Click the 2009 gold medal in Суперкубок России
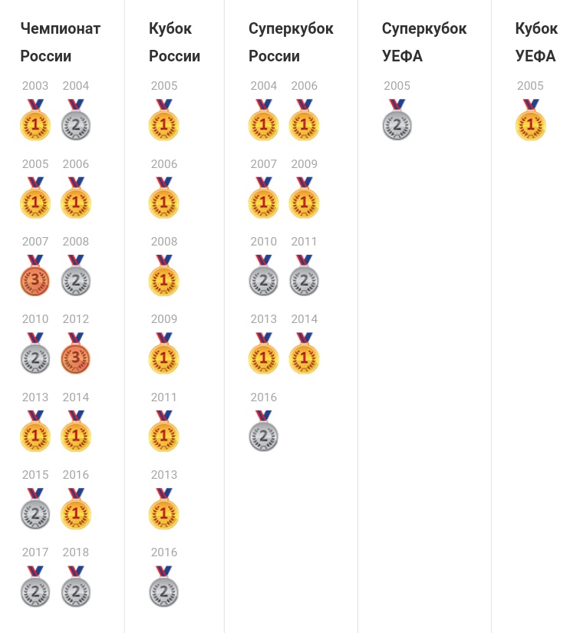570x633 pixels. pyautogui.click(x=304, y=198)
